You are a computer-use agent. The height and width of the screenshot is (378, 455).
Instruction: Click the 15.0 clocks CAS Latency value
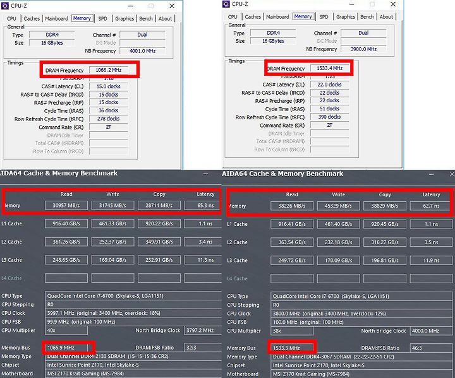point(109,86)
